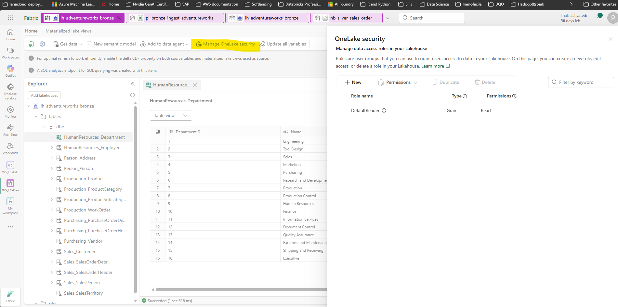
Task: Open the Sales_SalesOrderHeader table
Action: [88, 272]
